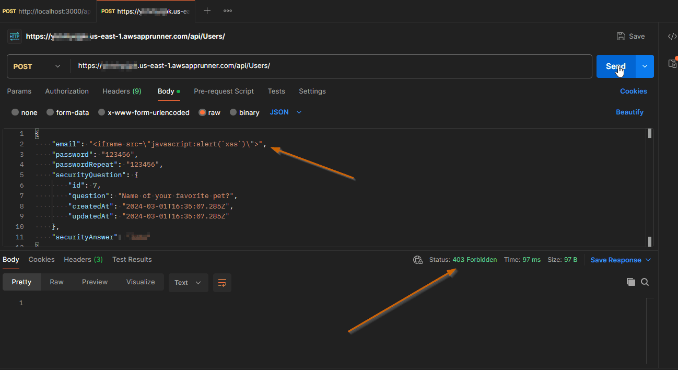This screenshot has height=370, width=678.
Task: Open the Send button arrow dropdown
Action: (x=645, y=66)
